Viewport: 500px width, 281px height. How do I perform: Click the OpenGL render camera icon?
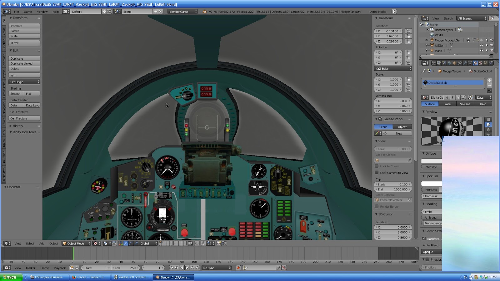point(219,244)
